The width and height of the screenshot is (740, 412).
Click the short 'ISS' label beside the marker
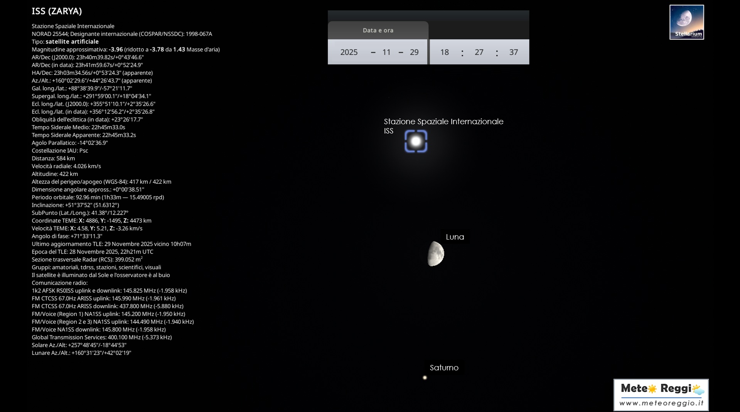[x=388, y=131]
